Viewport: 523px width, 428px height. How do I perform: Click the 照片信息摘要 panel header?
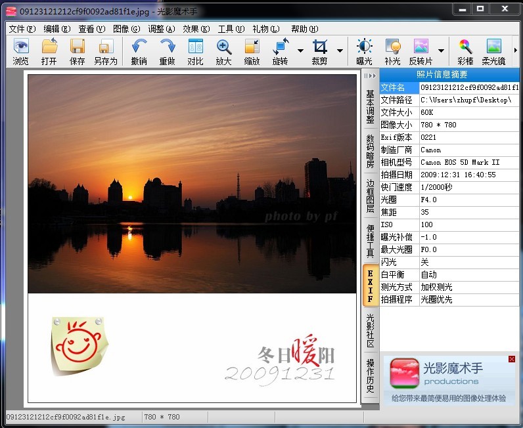coord(449,74)
